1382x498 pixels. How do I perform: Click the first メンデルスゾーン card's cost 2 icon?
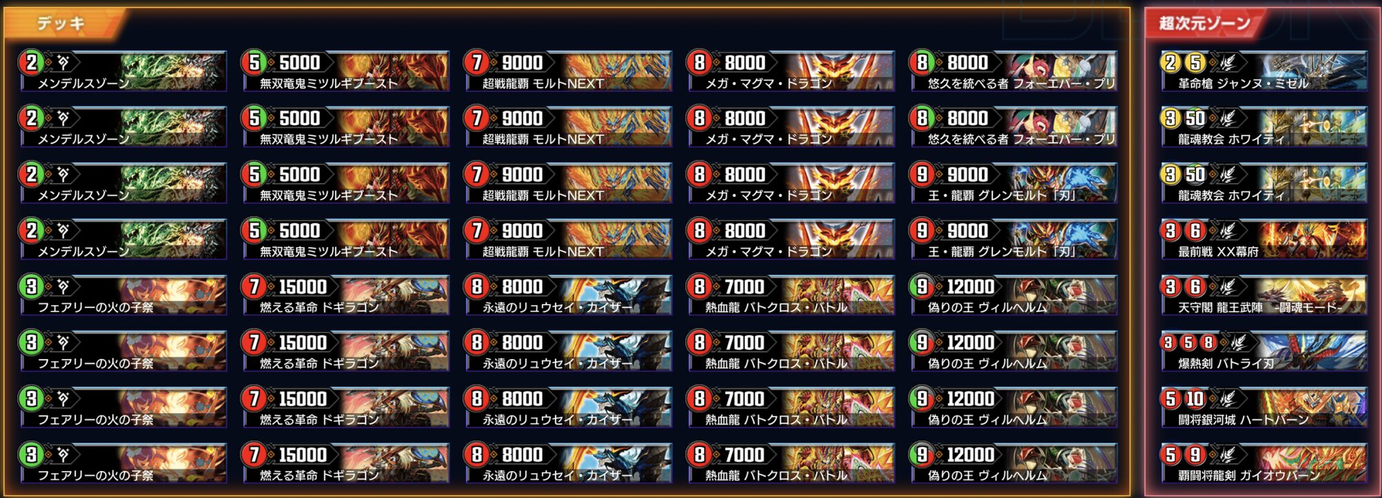[31, 63]
